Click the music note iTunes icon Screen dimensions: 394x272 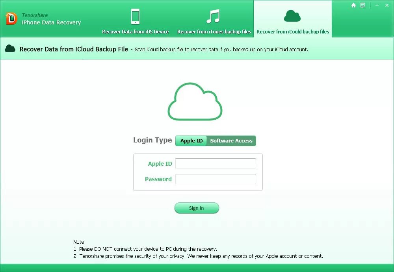(213, 16)
